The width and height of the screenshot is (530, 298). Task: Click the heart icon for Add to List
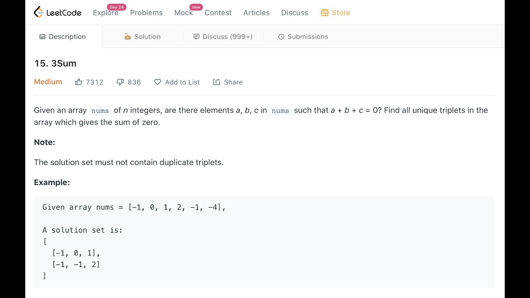[157, 82]
